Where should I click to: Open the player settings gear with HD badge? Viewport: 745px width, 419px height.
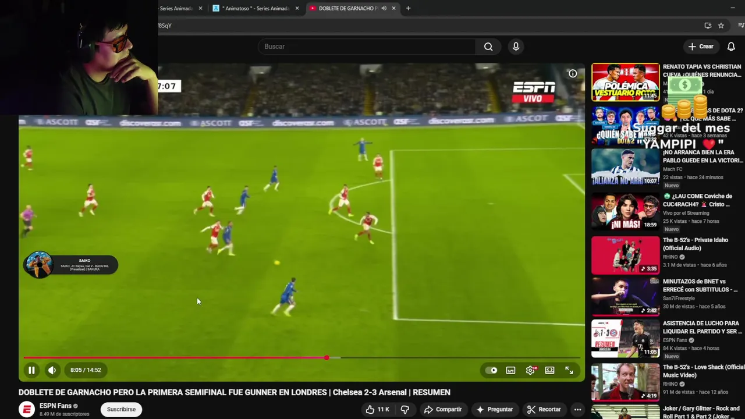(x=530, y=370)
